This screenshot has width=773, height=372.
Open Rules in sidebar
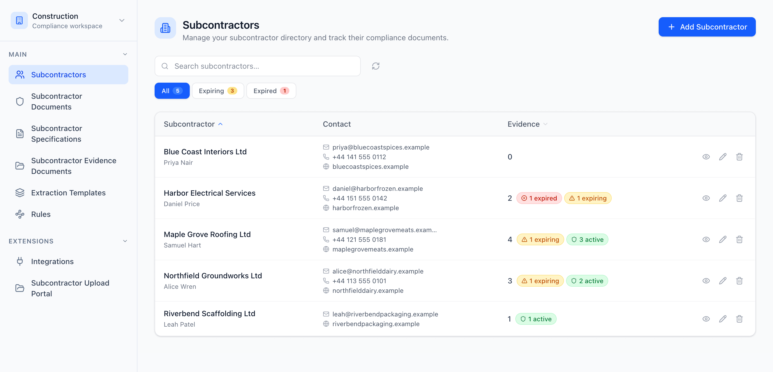[68, 214]
